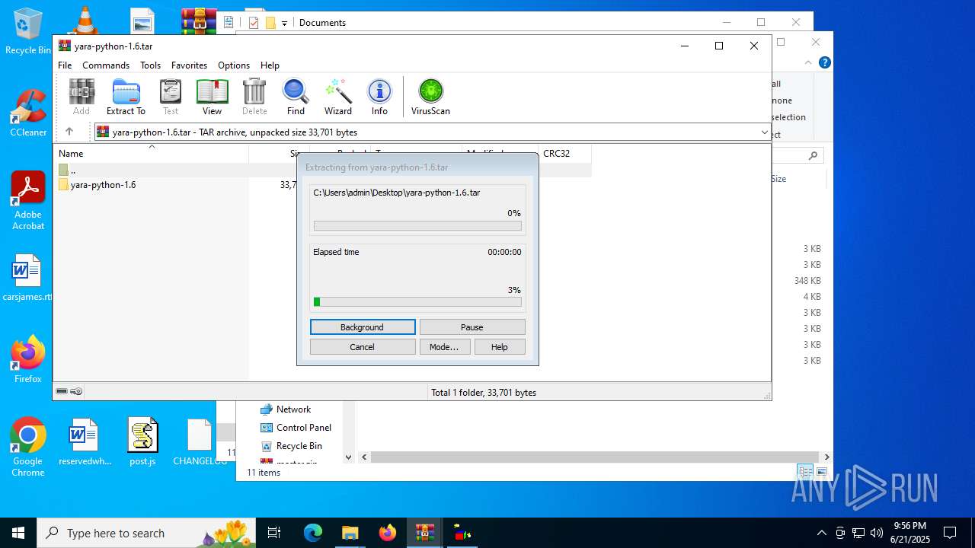Open carsjames.rtf desktop file
975x548 pixels.
[x=27, y=278]
